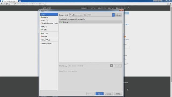172x97 pixels.
Task: Click the Empty Project icon
Action: (x=41, y=43)
